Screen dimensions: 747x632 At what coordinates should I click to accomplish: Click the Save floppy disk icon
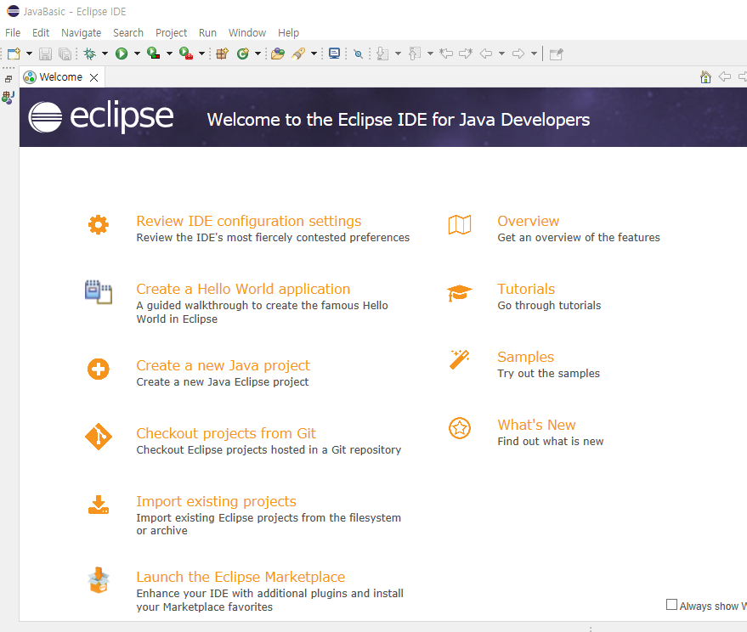(x=45, y=54)
